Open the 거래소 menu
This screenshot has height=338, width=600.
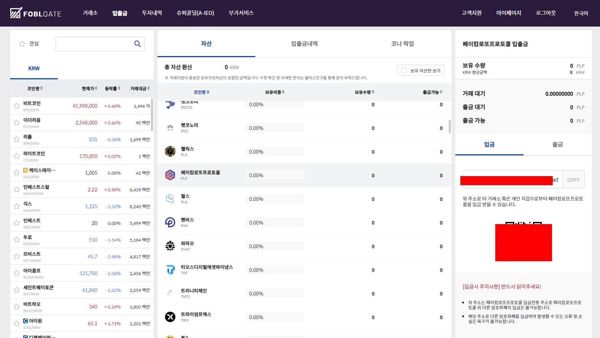90,13
